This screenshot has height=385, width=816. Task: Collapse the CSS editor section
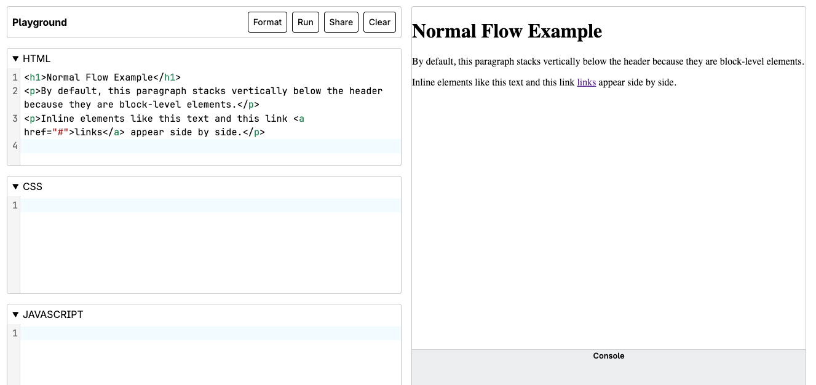click(16, 187)
